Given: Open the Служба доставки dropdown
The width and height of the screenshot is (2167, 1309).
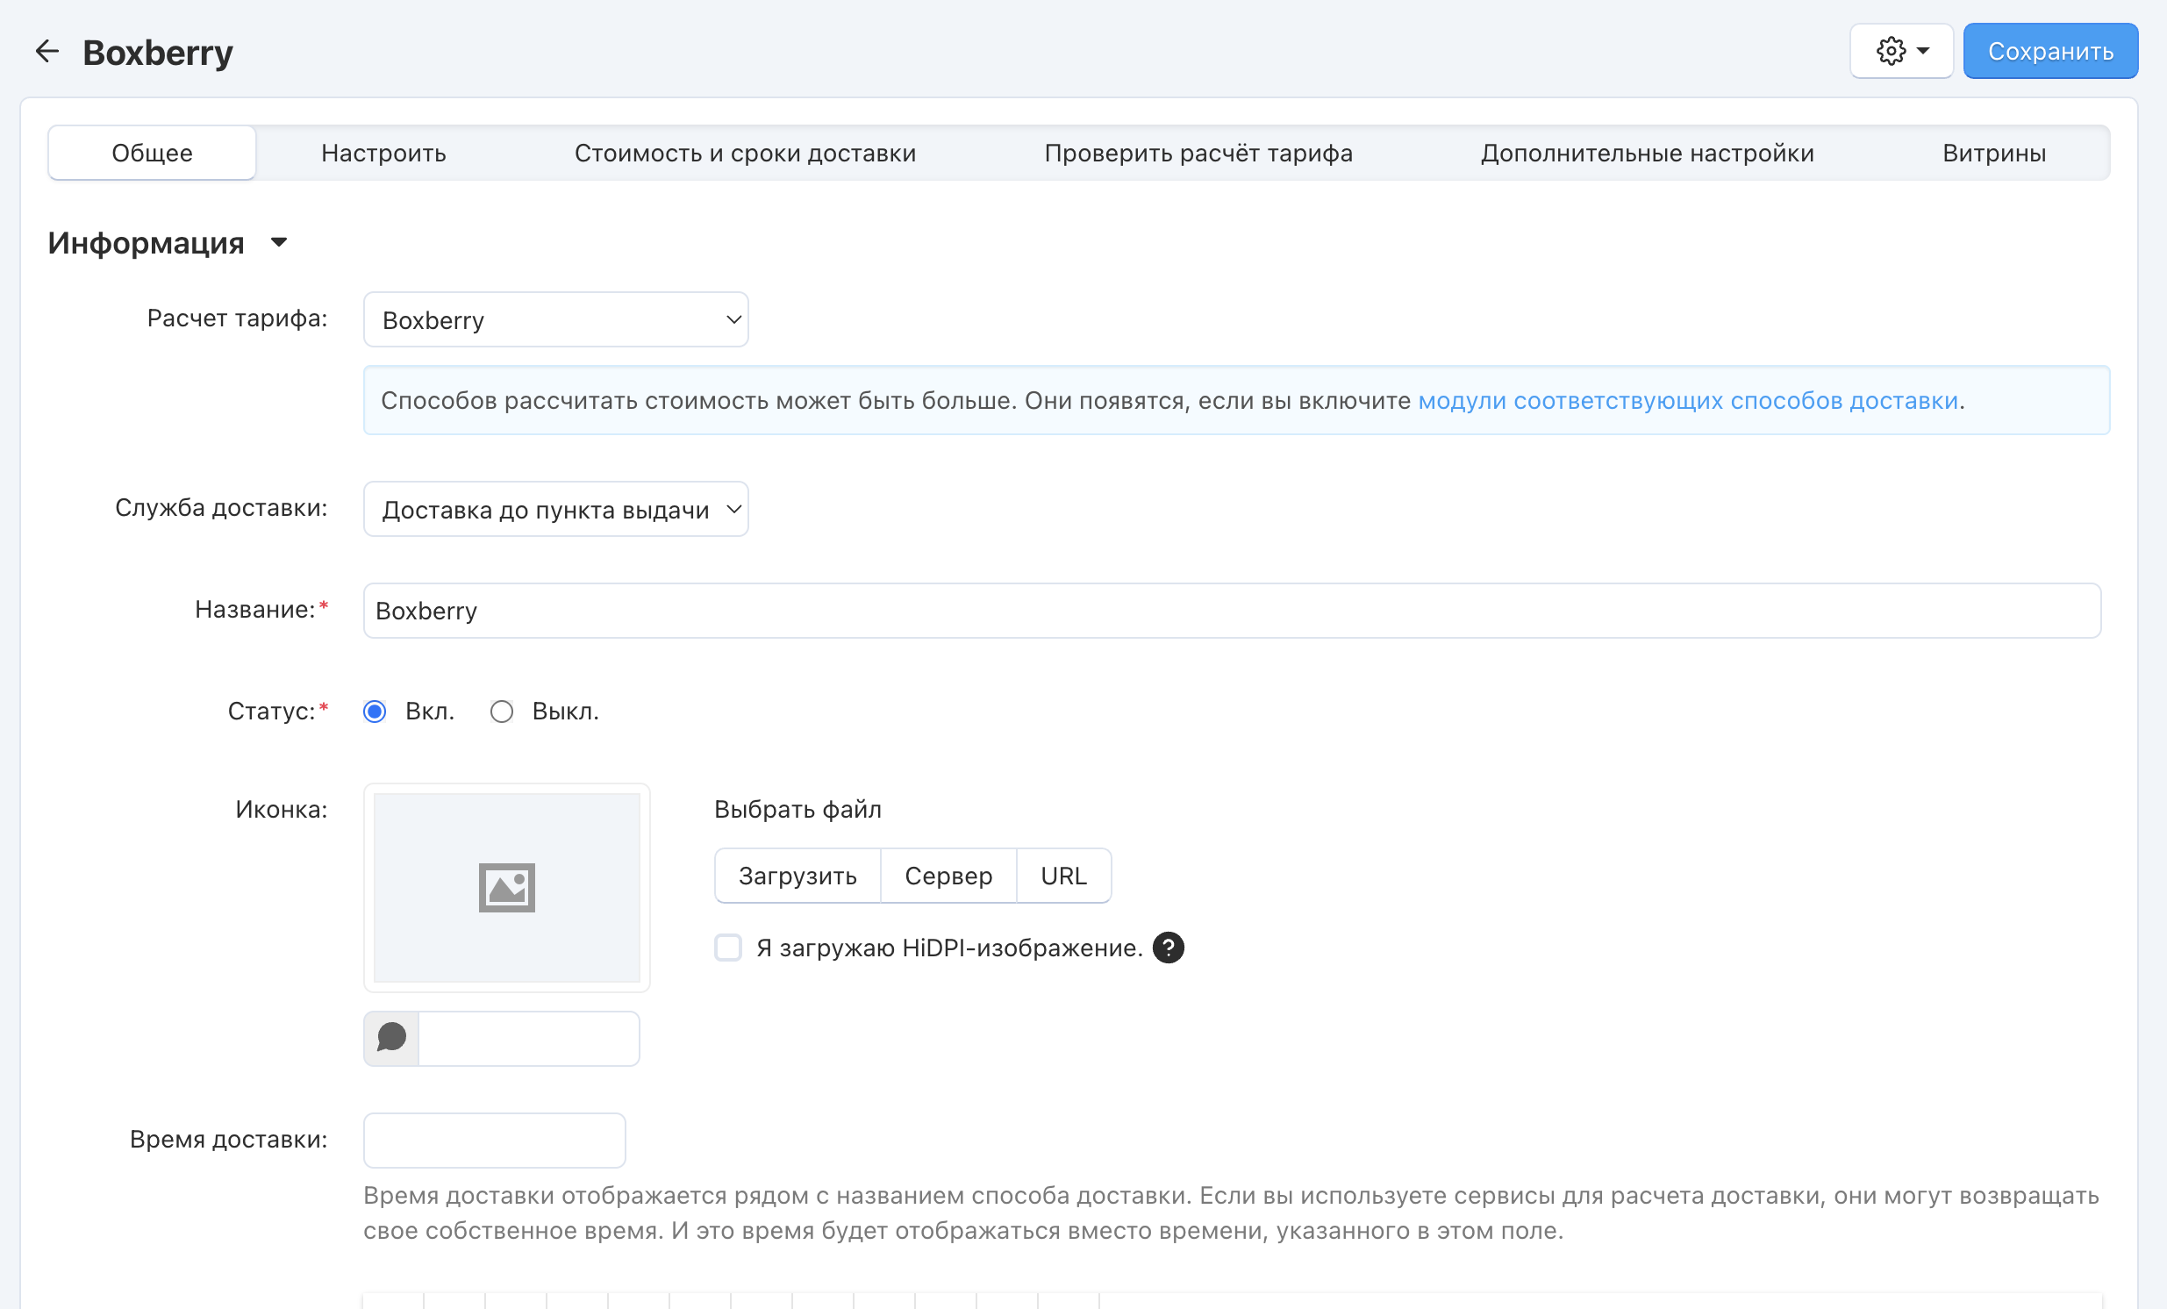Looking at the screenshot, I should click(x=556, y=510).
